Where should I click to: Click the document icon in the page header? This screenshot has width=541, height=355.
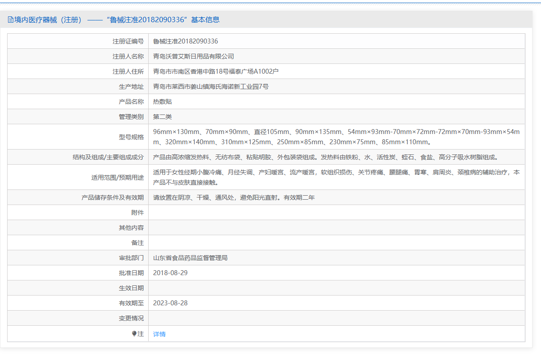(x=11, y=20)
